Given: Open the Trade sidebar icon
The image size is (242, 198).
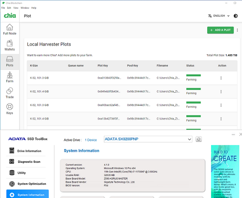Looking at the screenshot, I should [x=10, y=93].
